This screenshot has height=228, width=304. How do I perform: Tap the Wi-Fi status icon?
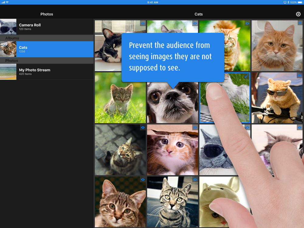pyautogui.click(x=7, y=2)
